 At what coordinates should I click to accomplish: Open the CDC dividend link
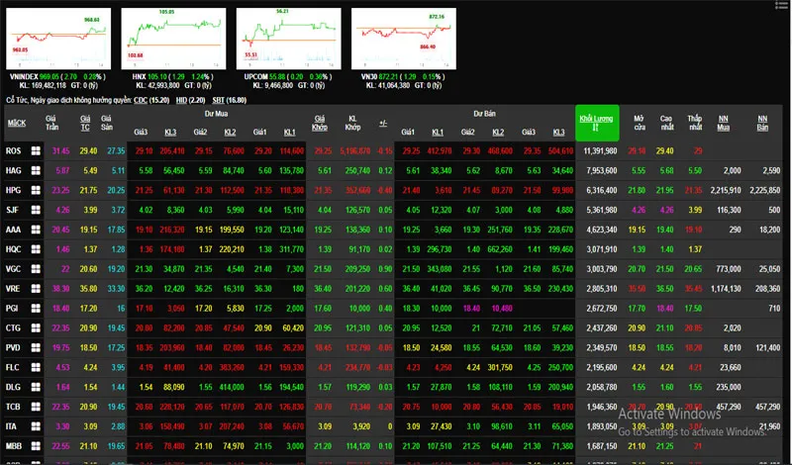[141, 100]
